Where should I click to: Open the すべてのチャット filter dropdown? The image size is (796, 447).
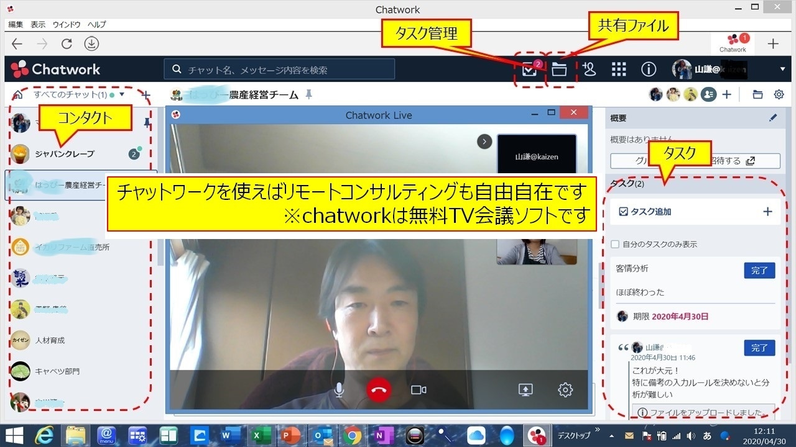pos(80,95)
